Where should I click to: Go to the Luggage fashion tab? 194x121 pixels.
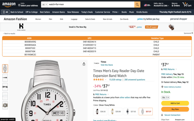[74, 19]
